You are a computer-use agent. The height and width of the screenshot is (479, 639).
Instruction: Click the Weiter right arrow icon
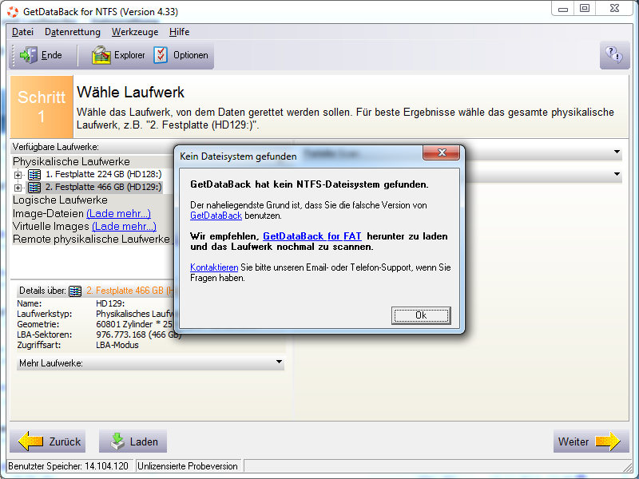click(608, 441)
